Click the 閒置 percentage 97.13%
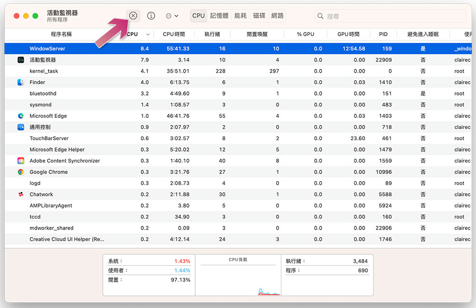Screen dimensions: 476x308 pos(180,280)
